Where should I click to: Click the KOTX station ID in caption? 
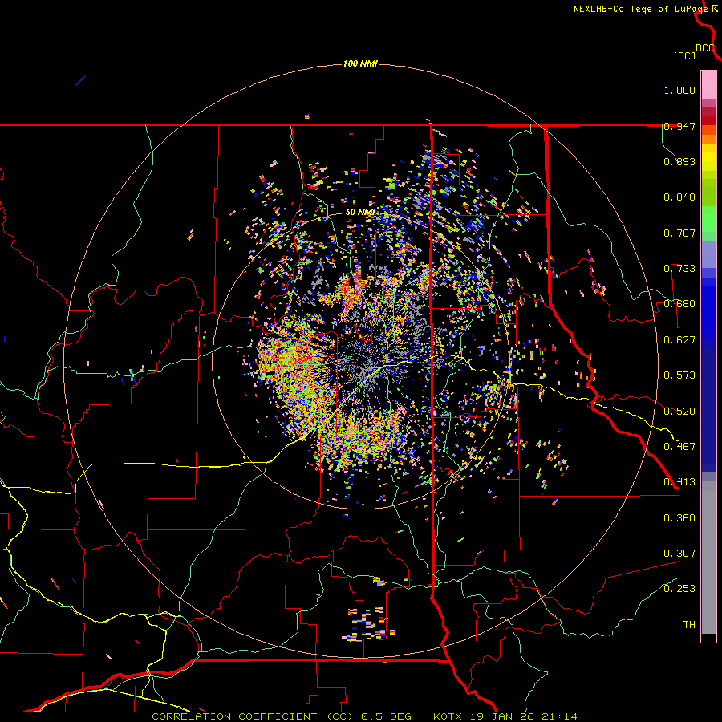[x=448, y=716]
